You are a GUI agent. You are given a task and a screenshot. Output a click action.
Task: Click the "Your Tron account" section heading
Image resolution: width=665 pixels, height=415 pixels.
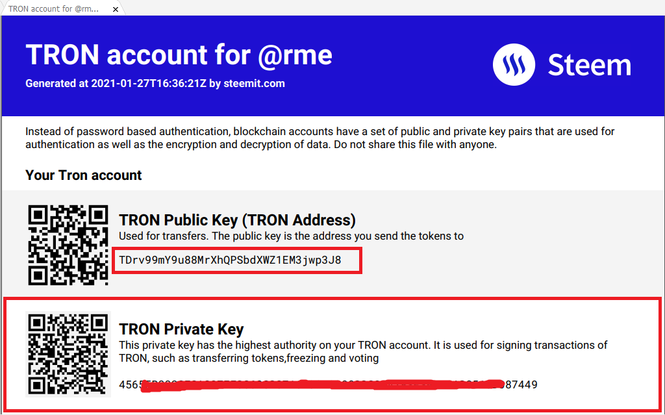84,175
